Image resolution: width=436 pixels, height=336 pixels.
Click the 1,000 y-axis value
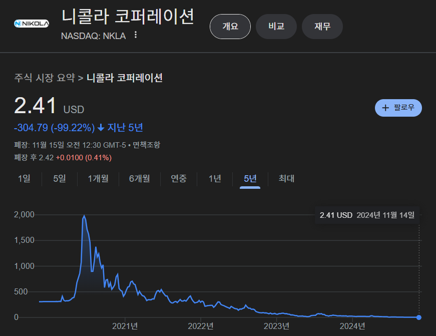pos(24,266)
